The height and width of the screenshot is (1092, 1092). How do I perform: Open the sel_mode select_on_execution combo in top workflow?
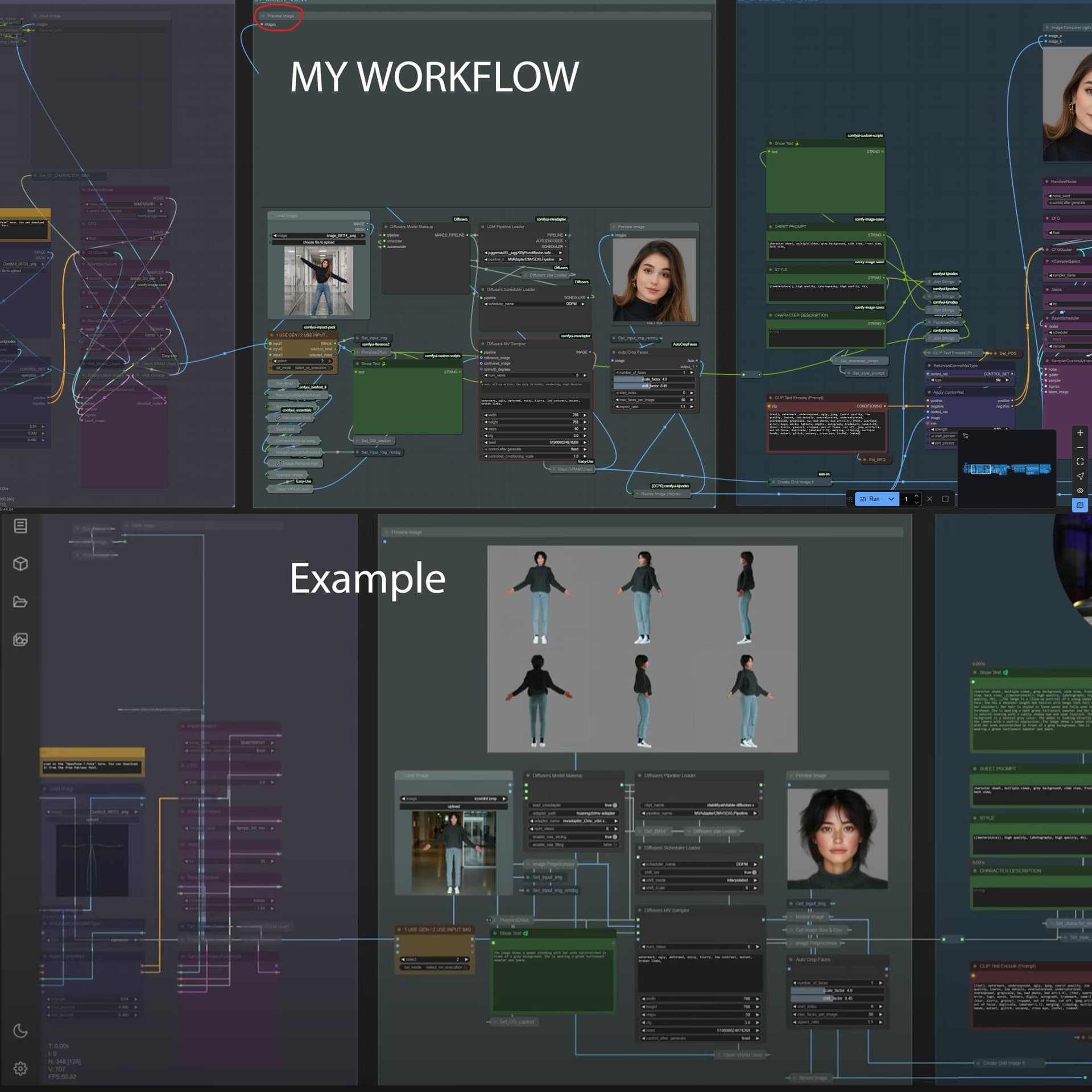pos(301,368)
